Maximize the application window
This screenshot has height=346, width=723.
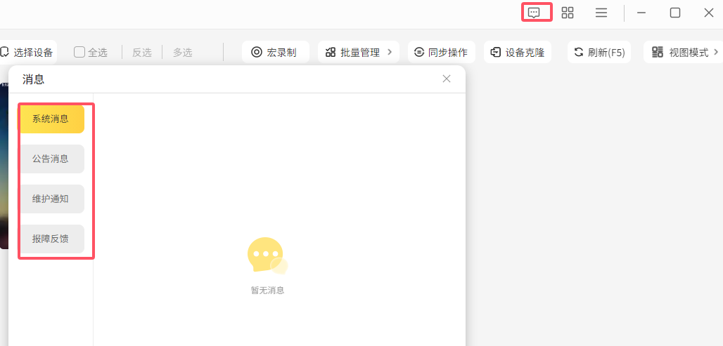[x=675, y=13]
